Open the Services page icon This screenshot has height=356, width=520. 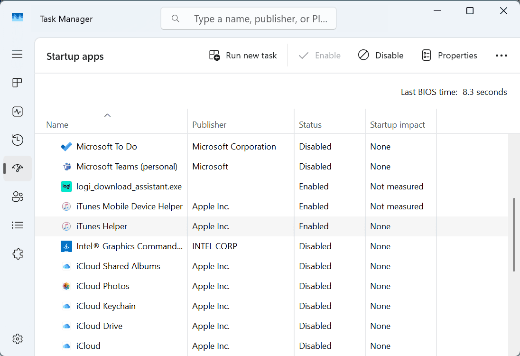[17, 254]
